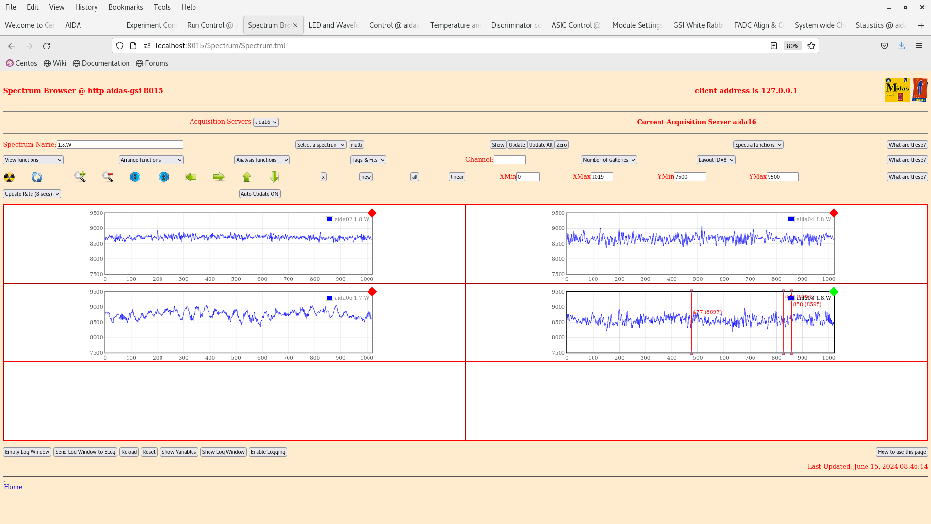
Task: Click the green right arrow icon
Action: pos(219,177)
